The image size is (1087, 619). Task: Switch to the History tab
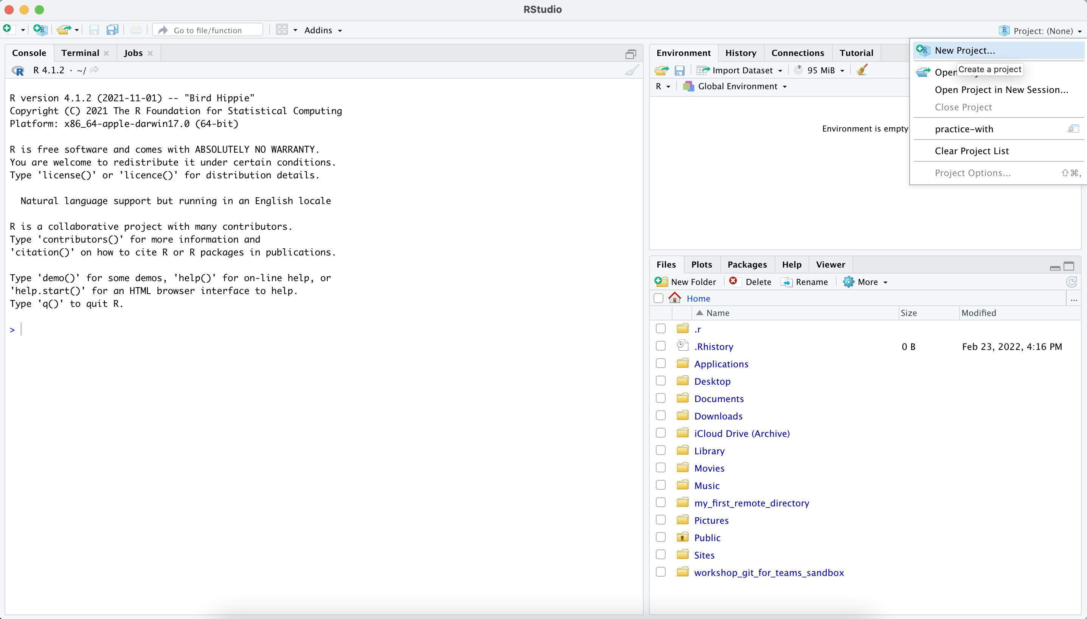(740, 52)
